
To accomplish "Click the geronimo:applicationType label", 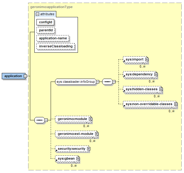I will click(51, 7).
